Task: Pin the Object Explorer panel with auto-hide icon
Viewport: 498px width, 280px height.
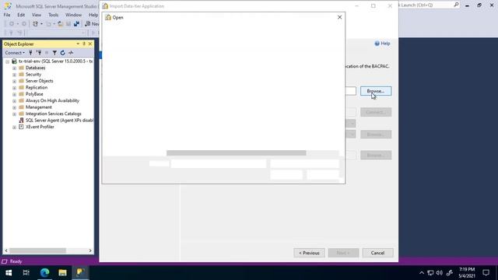Action: pos(84,44)
